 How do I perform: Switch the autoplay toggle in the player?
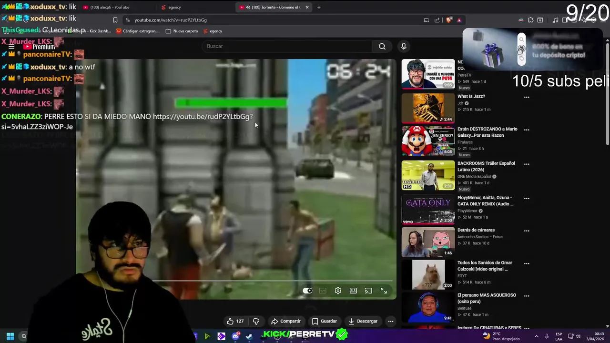pyautogui.click(x=307, y=291)
